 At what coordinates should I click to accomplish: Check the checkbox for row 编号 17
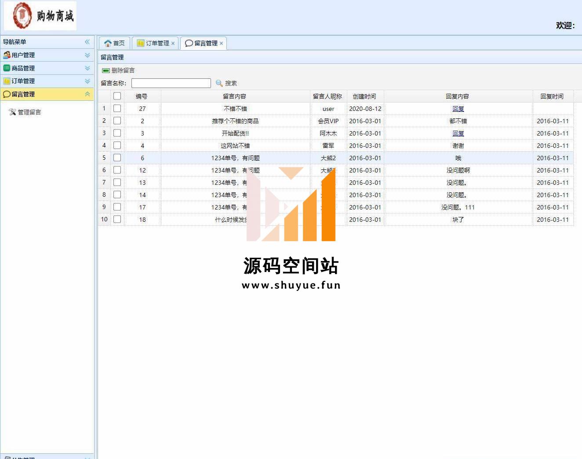(117, 207)
